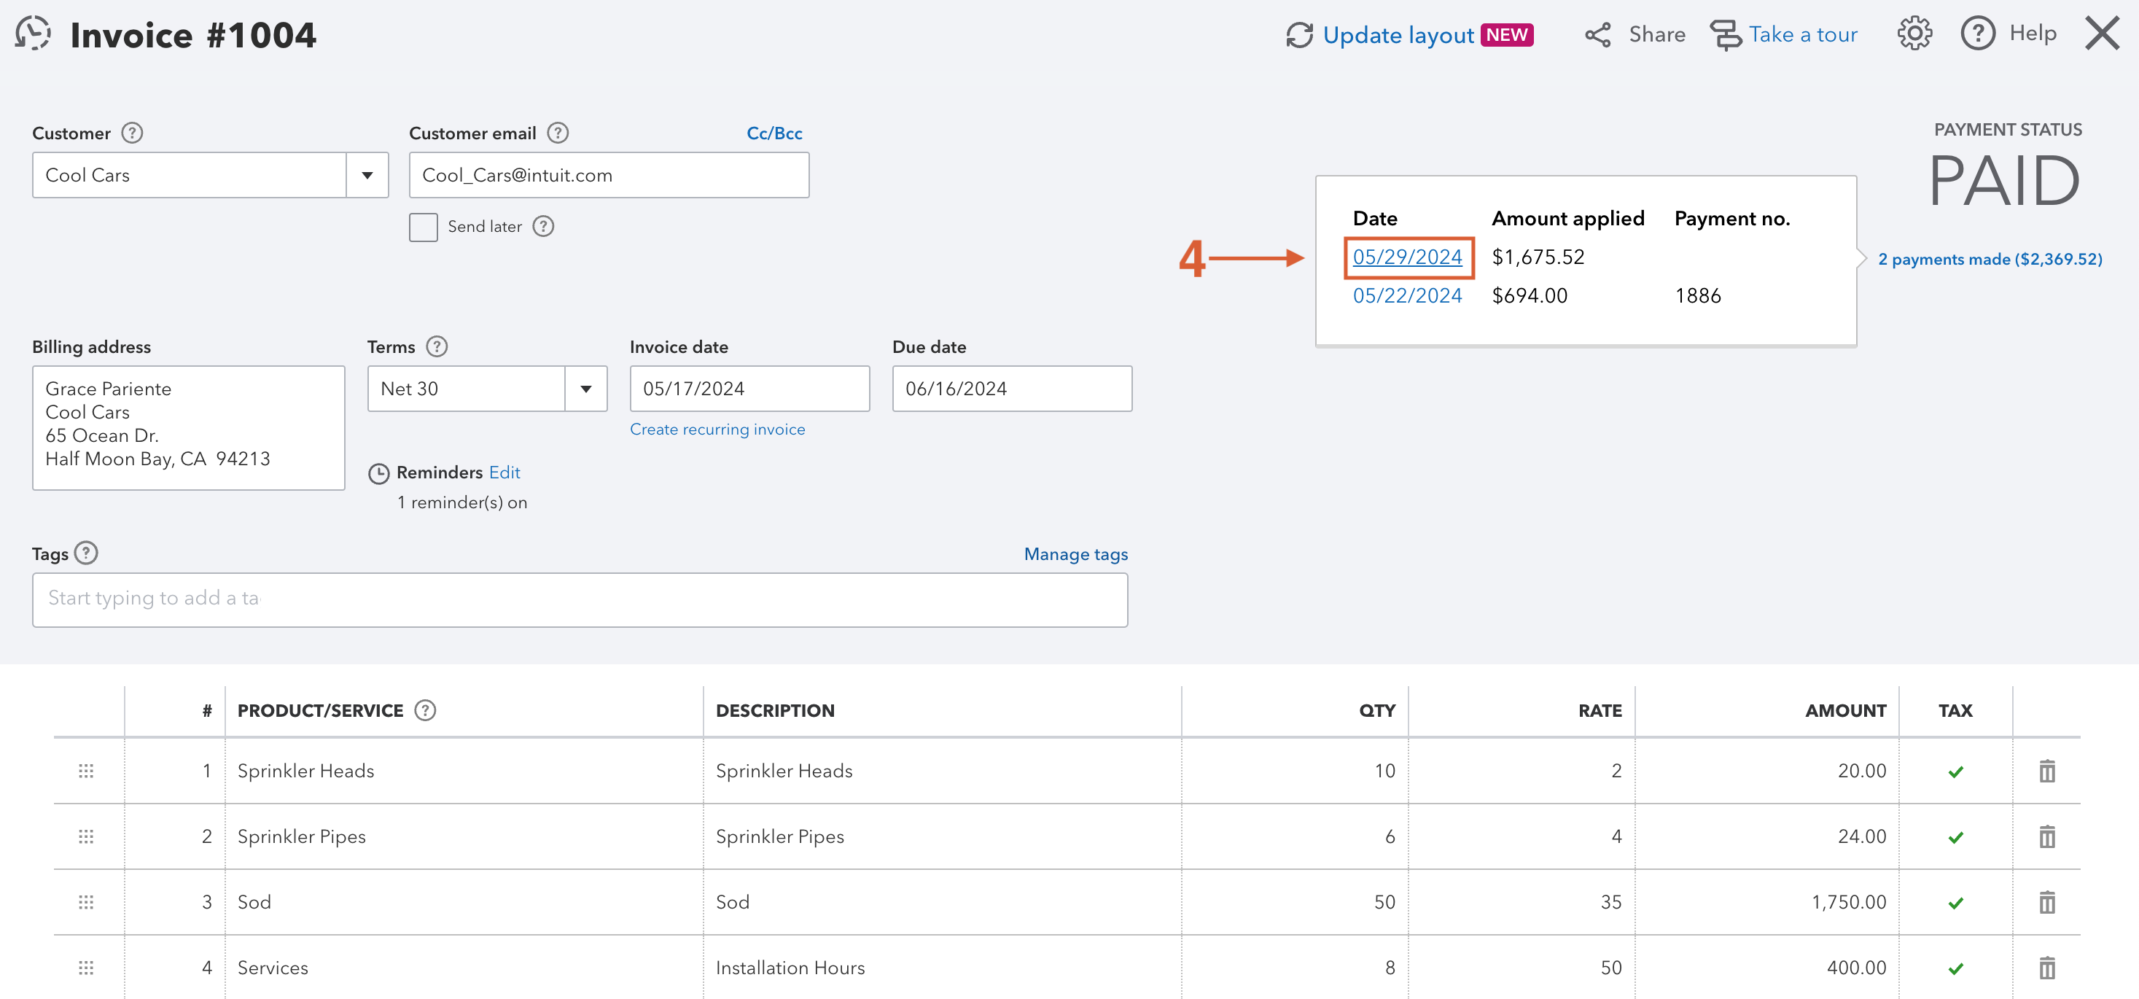Click the drag handle beside Sod row
Viewport: 2139px width, 999px height.
pos(85,902)
